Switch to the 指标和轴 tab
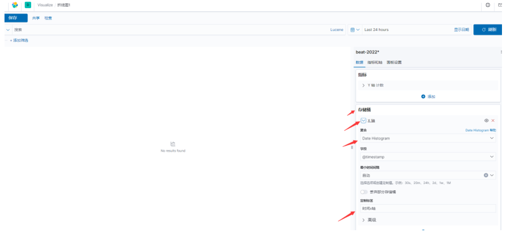The width and height of the screenshot is (520, 250). 375,62
